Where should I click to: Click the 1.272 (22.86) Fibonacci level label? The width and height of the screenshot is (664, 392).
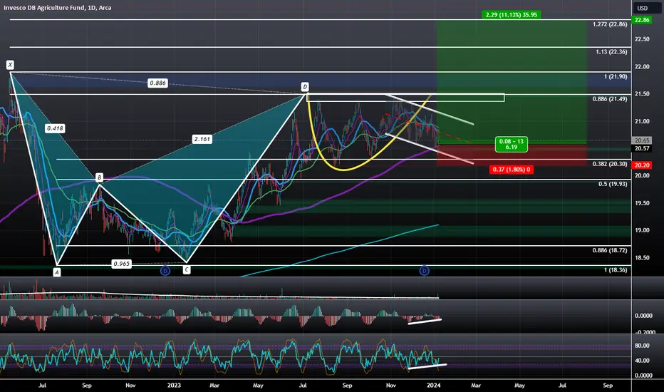[x=610, y=24]
